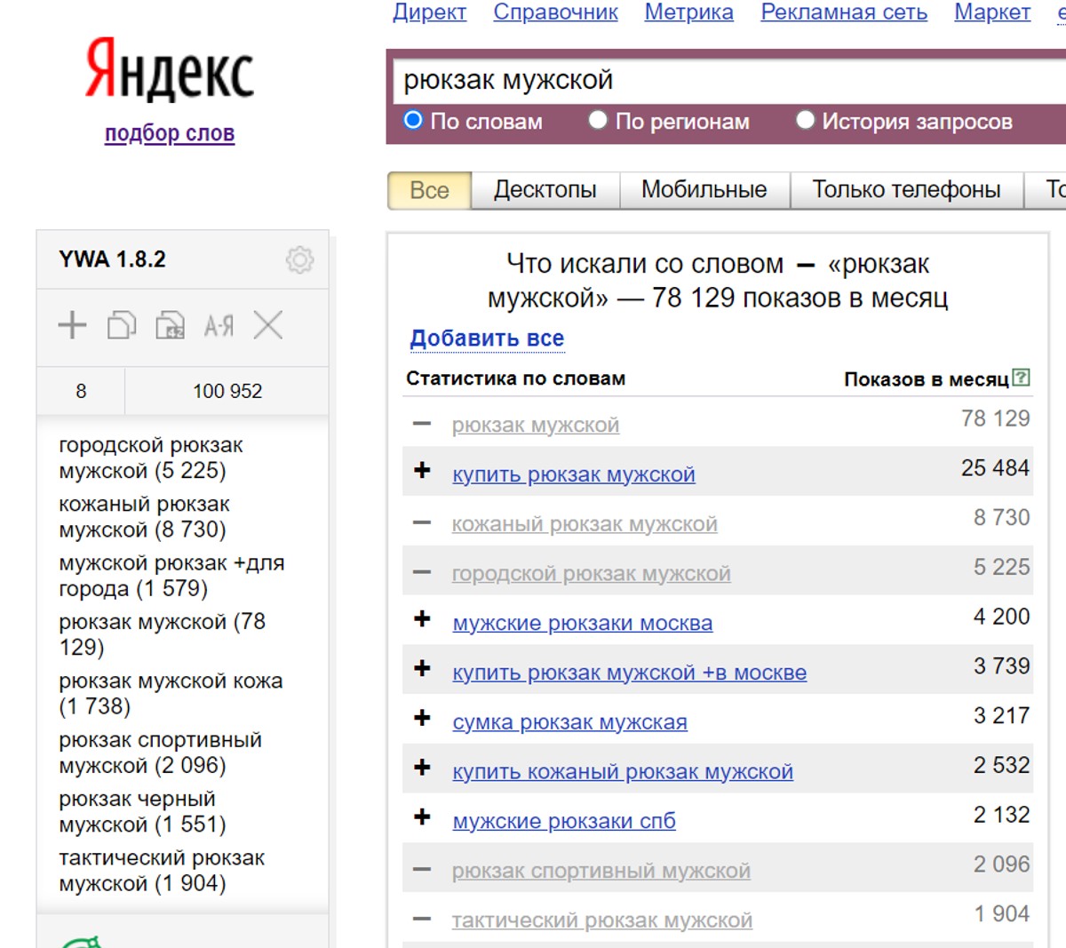Select YWA entry 'тактический рюкзак мужской (1 904)'
This screenshot has width=1066, height=948.
click(162, 871)
